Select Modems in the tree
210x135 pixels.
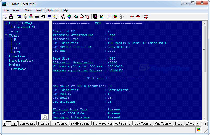click(14, 65)
